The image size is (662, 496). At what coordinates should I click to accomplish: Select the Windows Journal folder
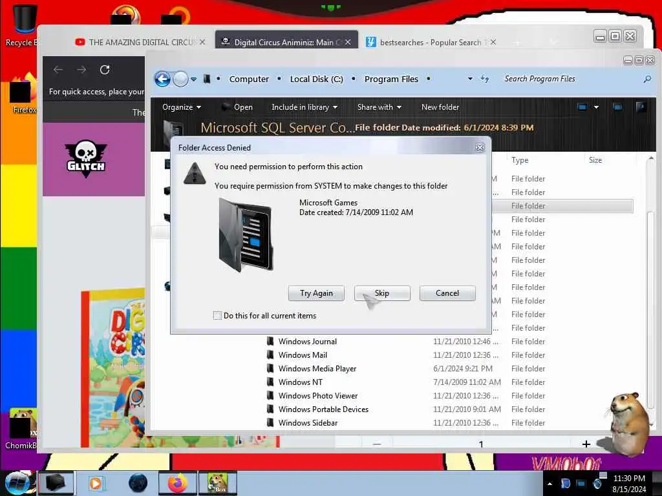point(307,341)
